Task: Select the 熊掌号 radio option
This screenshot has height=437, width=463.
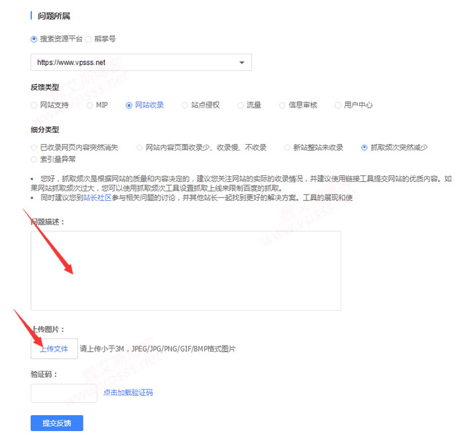Action: click(89, 39)
